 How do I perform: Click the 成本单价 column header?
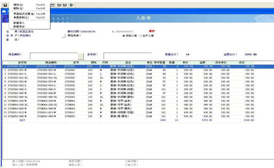[221, 62]
